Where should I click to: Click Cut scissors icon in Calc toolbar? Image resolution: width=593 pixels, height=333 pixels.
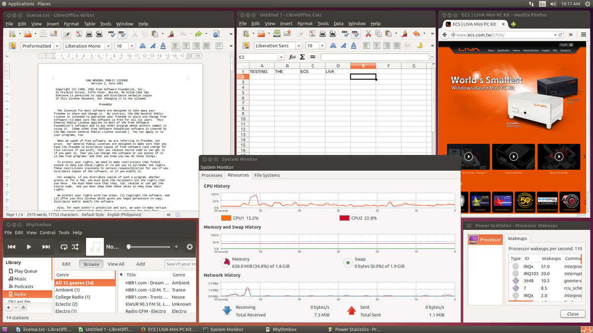tap(368, 34)
